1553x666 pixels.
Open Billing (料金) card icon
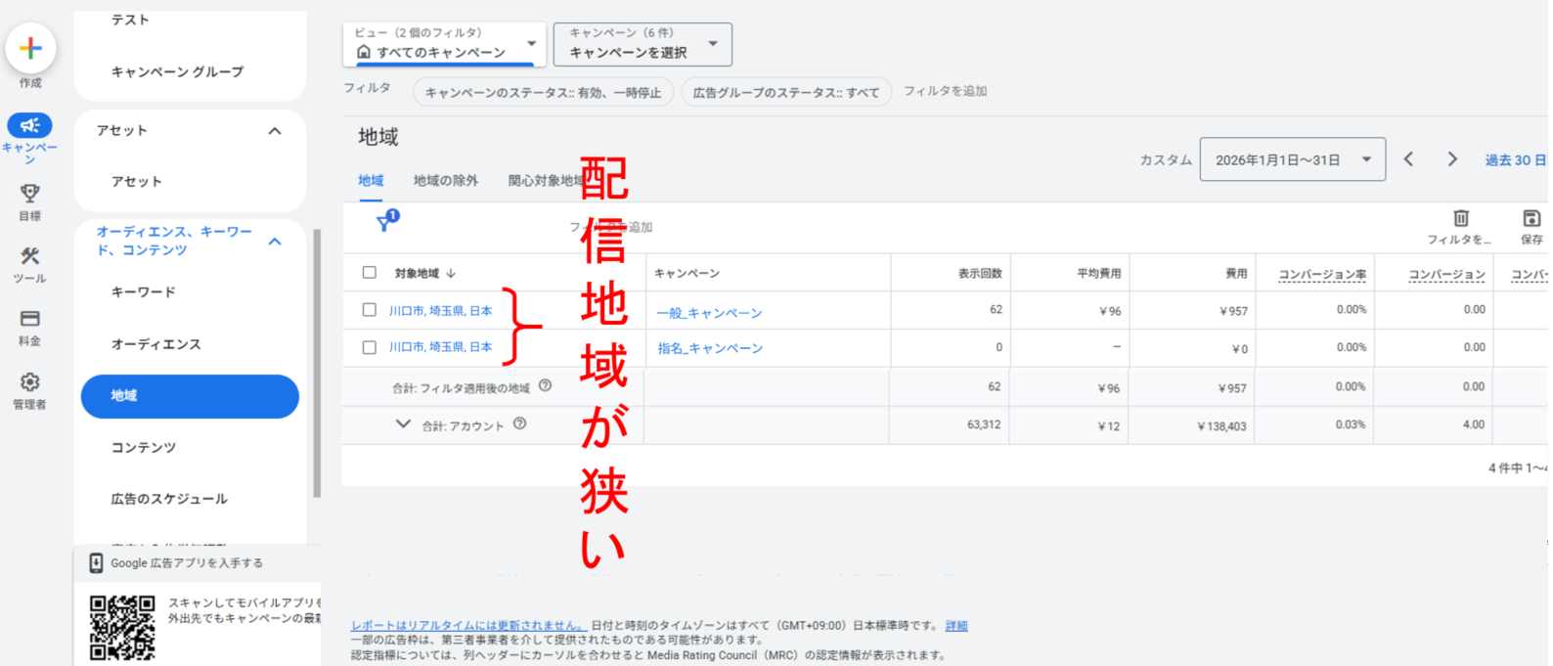click(29, 319)
